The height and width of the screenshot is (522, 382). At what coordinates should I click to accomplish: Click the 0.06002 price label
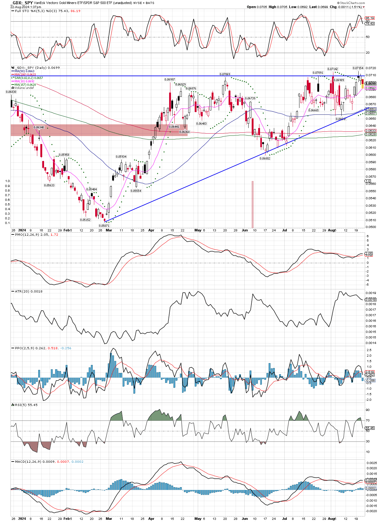pyautogui.click(x=265, y=158)
